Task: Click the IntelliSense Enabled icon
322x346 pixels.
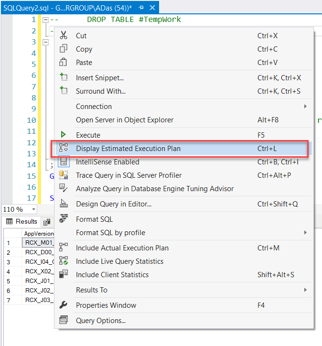Action: [x=64, y=162]
